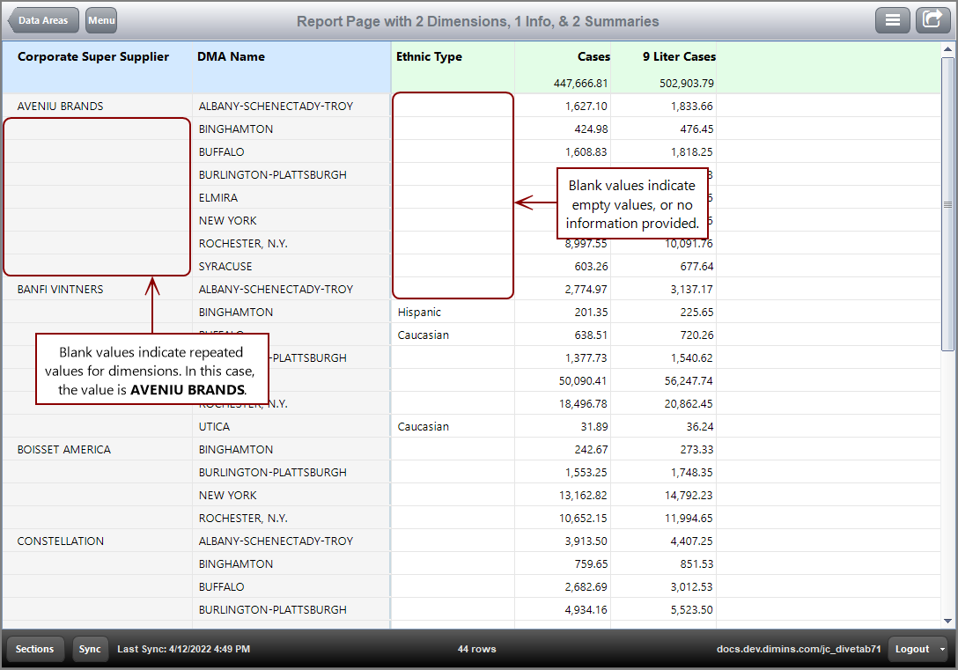Image resolution: width=958 pixels, height=670 pixels.
Task: Click NEW YORK in AVENIU BRANDS group
Action: (x=227, y=220)
